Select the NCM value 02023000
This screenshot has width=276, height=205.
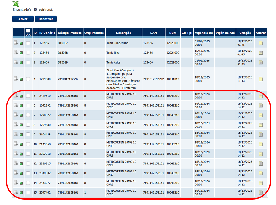click(173, 43)
